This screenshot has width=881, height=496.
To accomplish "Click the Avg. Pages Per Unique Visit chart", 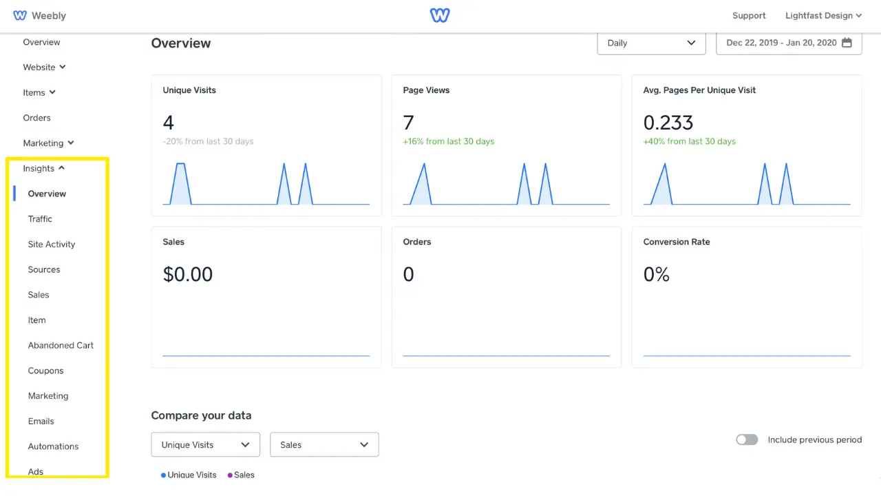I will 747,184.
